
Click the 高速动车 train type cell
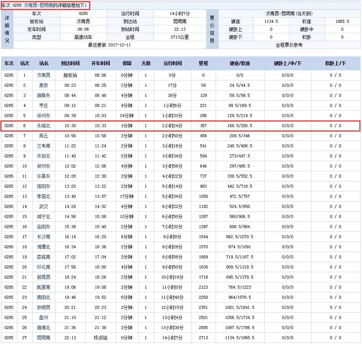tap(83, 37)
